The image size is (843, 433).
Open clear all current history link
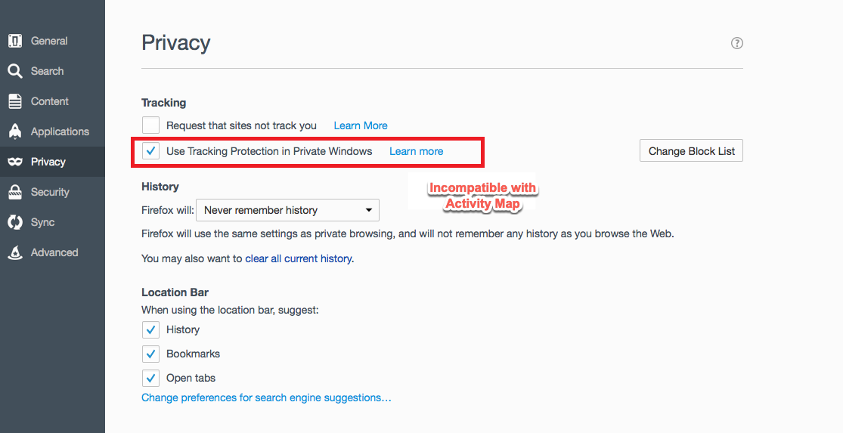pyautogui.click(x=299, y=258)
